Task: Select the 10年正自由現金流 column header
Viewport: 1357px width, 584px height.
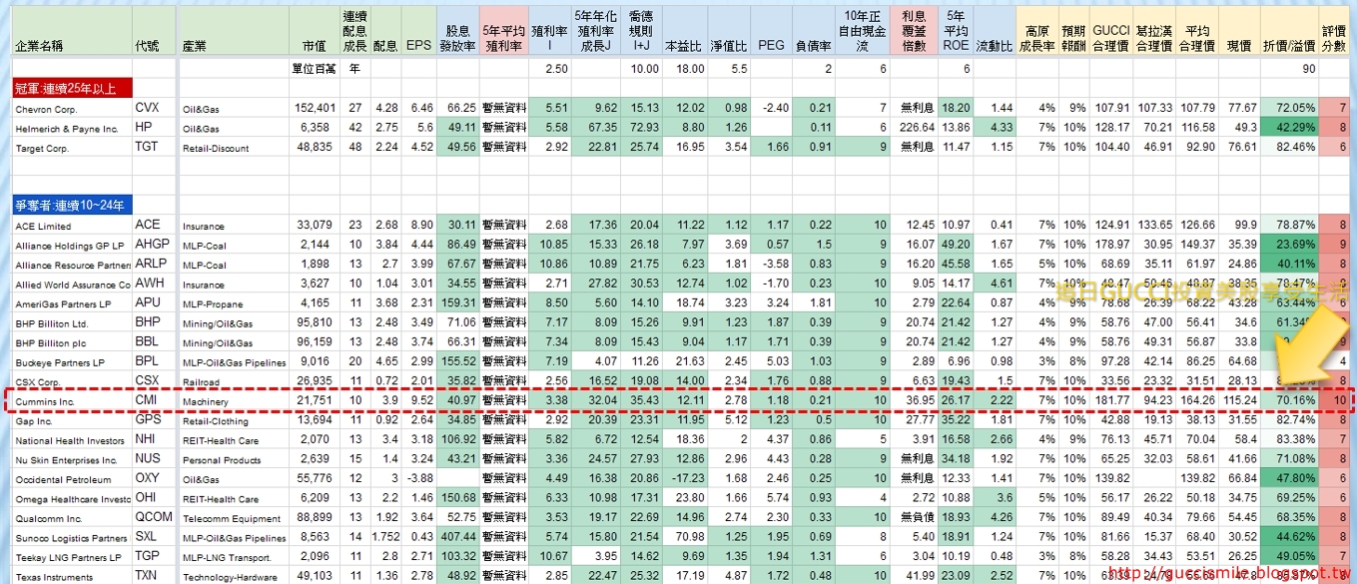Action: [x=862, y=31]
